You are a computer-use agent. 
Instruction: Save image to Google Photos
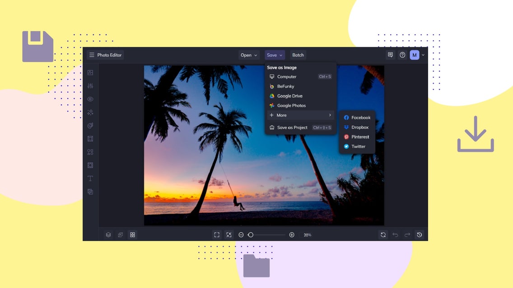[x=300, y=105]
